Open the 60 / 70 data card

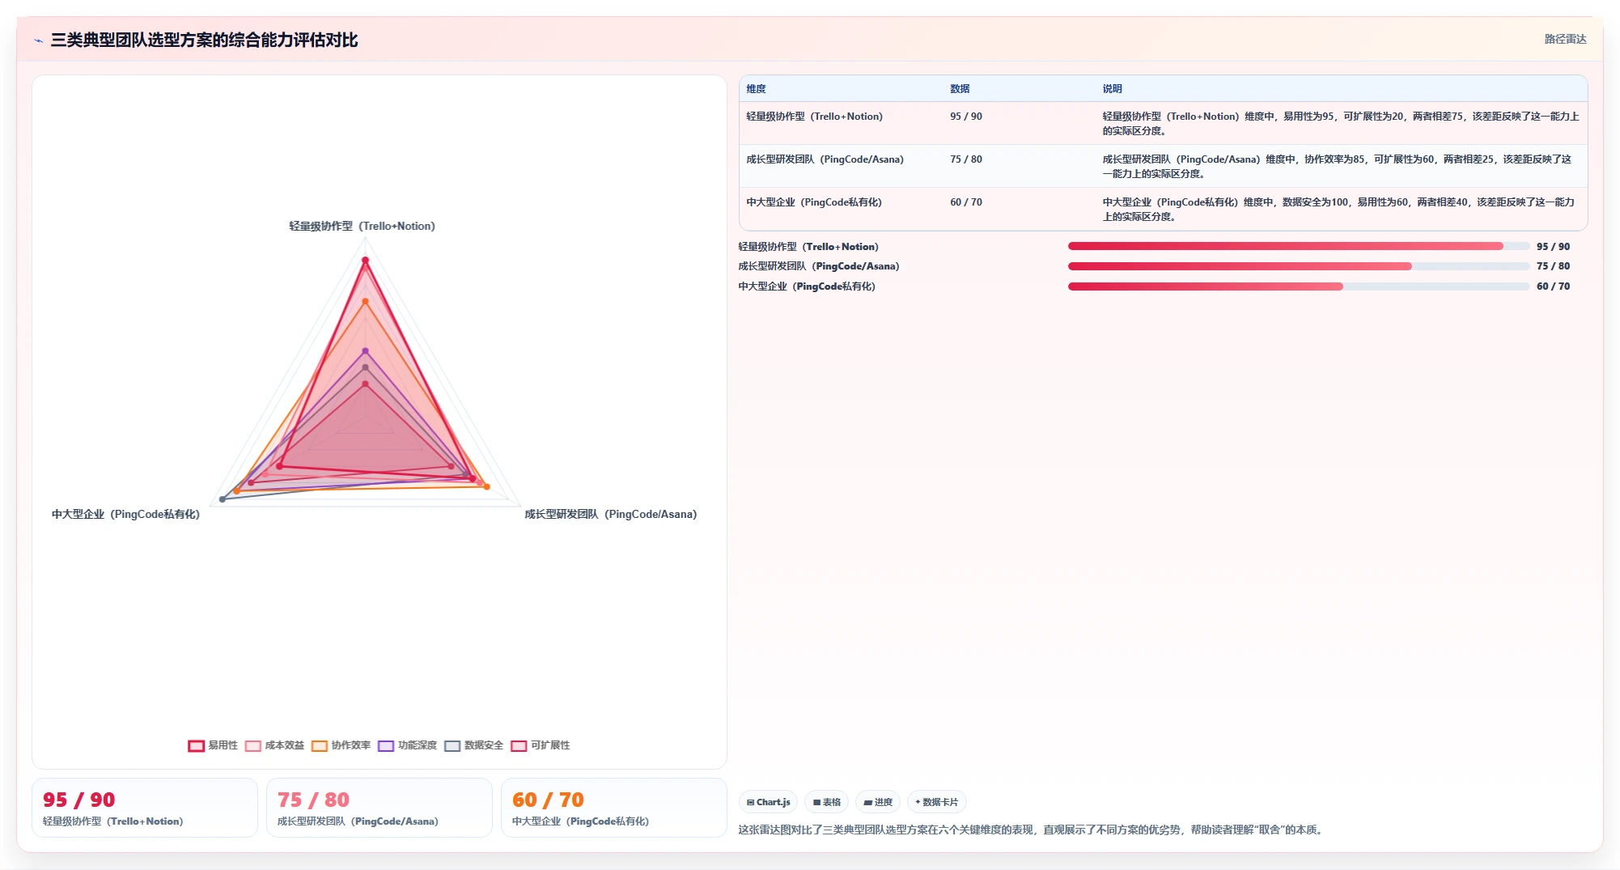[x=614, y=808]
